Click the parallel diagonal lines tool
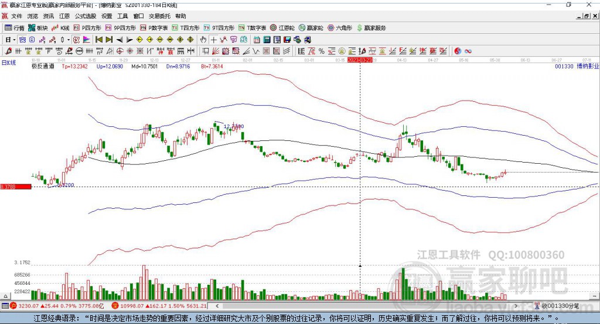The height and width of the screenshot is (324, 600). coord(287,51)
